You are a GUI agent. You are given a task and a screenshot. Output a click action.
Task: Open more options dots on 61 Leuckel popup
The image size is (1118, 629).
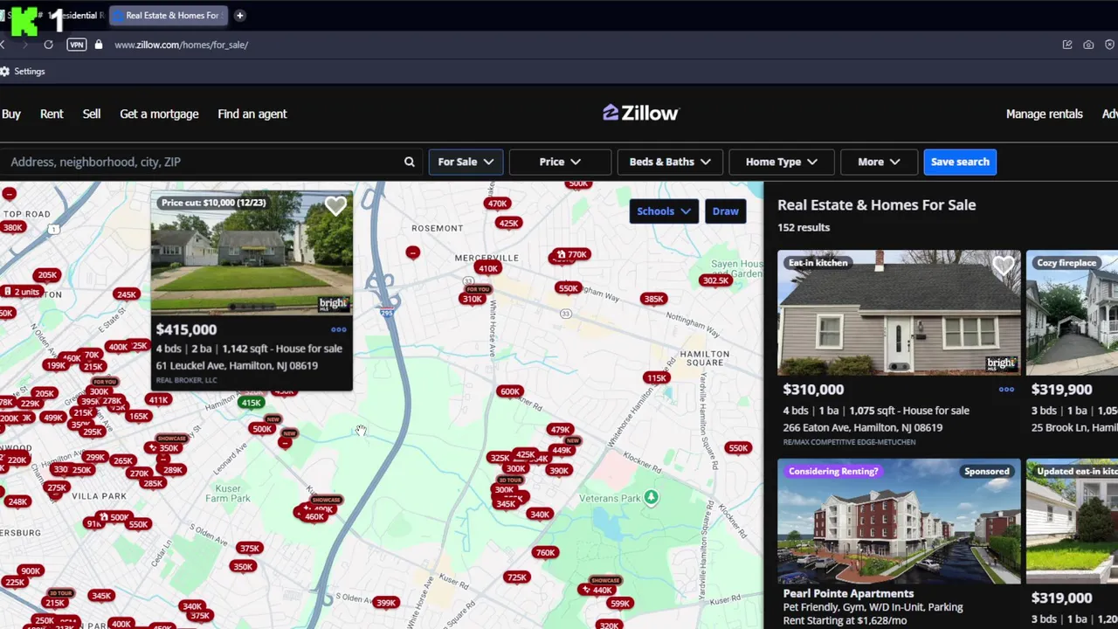click(x=338, y=330)
